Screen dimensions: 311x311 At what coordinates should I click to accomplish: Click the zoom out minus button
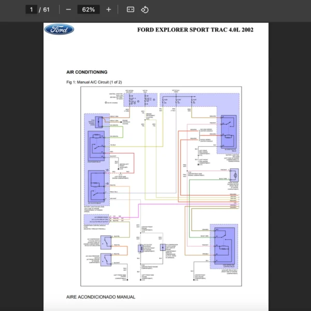point(68,9)
